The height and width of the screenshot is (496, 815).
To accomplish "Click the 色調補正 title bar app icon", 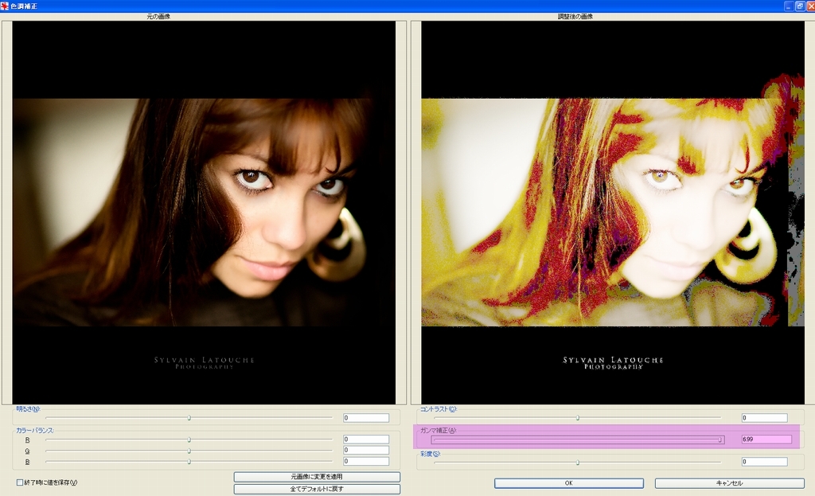I will coord(5,6).
